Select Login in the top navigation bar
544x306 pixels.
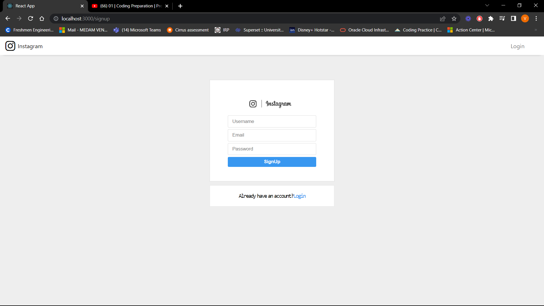(x=517, y=46)
